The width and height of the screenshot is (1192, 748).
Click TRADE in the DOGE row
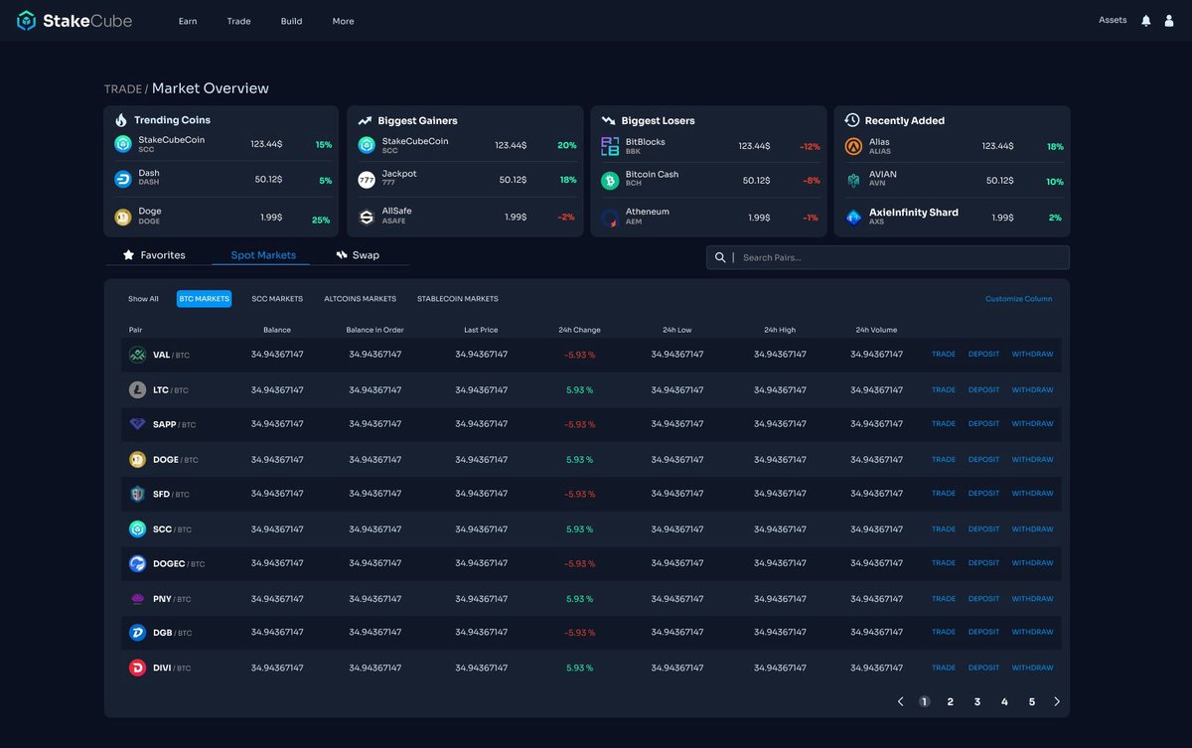pyautogui.click(x=944, y=460)
